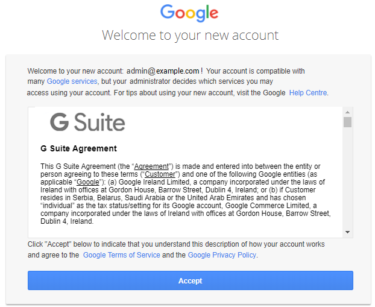Click the Google logo at the top
The width and height of the screenshot is (375, 307).
tap(189, 13)
